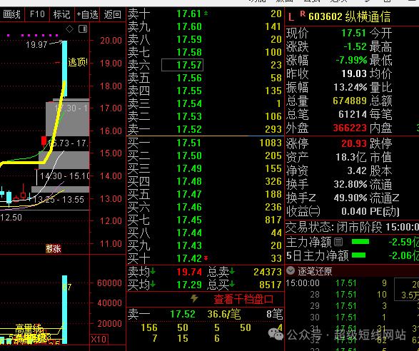419x351 pixels.
Task: Click the X10 volume scale box
Action: [x=99, y=340]
